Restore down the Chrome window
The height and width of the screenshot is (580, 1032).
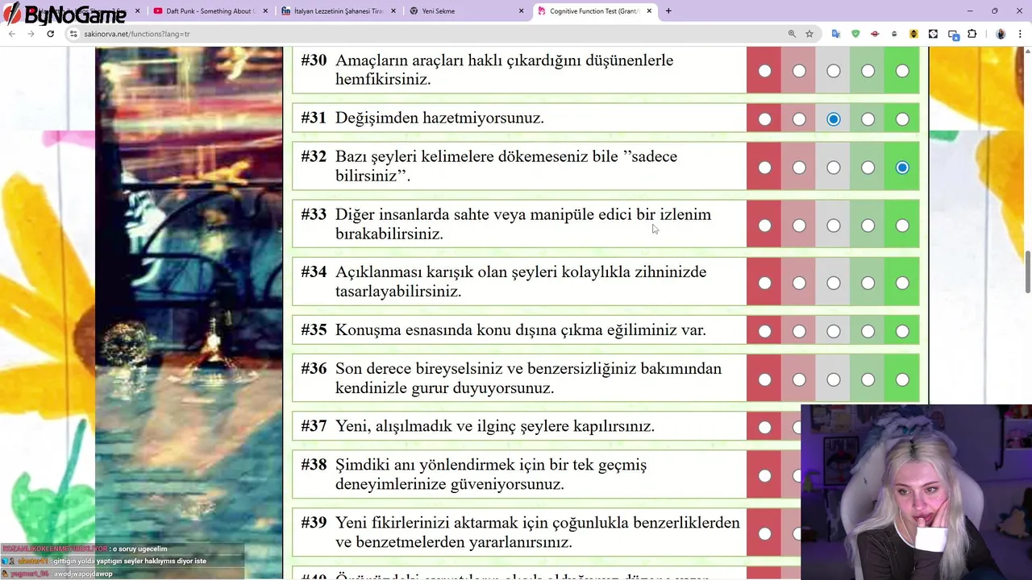click(x=995, y=11)
